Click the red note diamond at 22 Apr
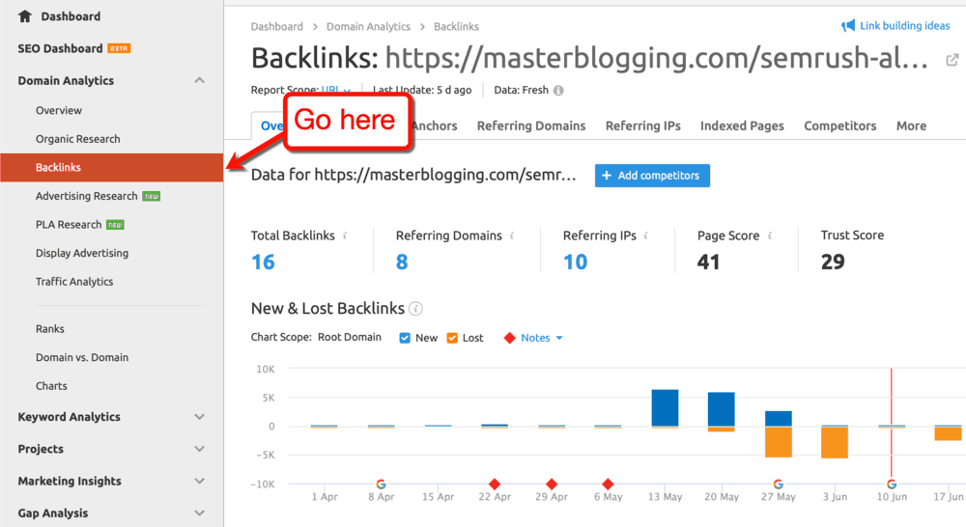 pyautogui.click(x=494, y=485)
